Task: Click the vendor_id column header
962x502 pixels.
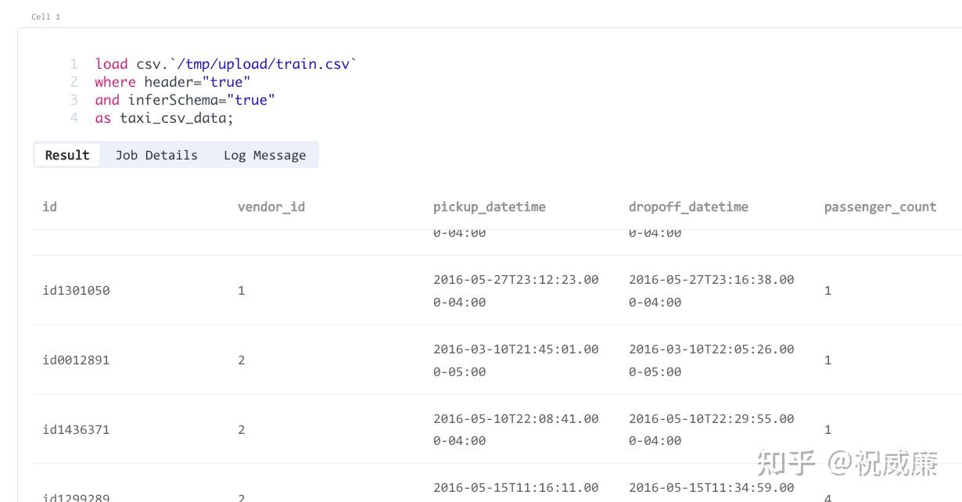Action: pos(271,206)
